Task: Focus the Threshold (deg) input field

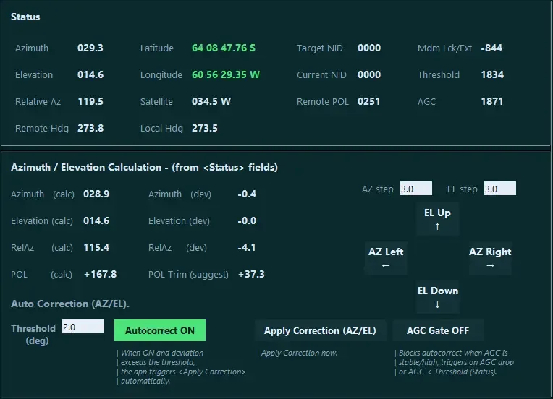Action: coord(83,327)
